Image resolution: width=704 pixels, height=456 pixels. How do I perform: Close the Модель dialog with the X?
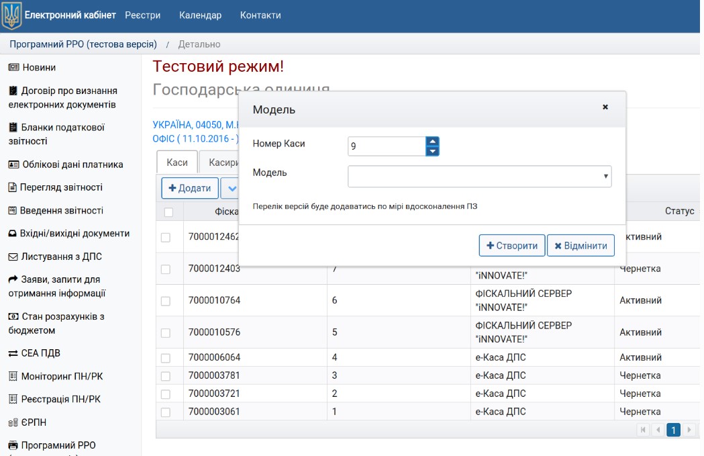tap(605, 107)
